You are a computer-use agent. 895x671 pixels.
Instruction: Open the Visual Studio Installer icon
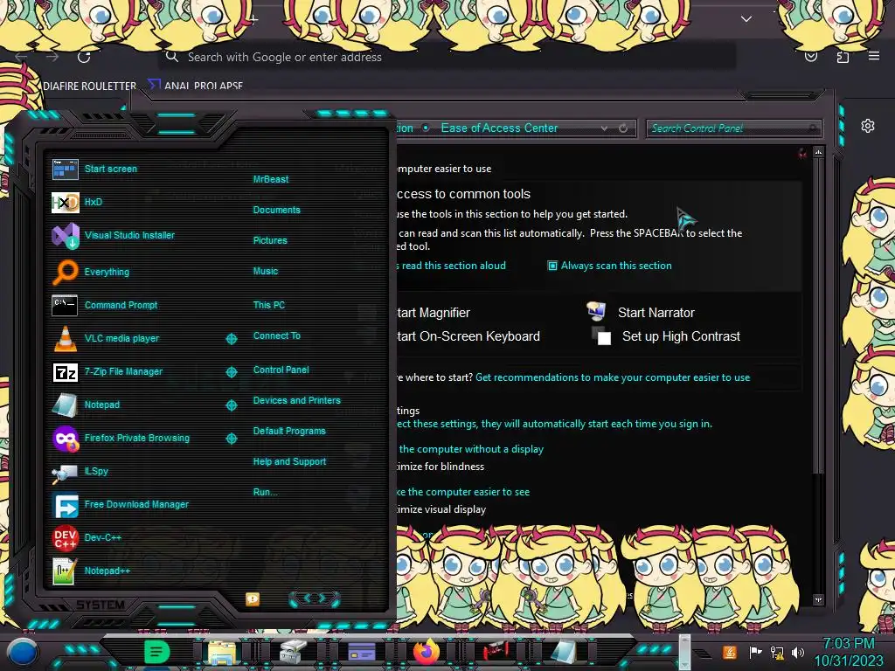(65, 236)
